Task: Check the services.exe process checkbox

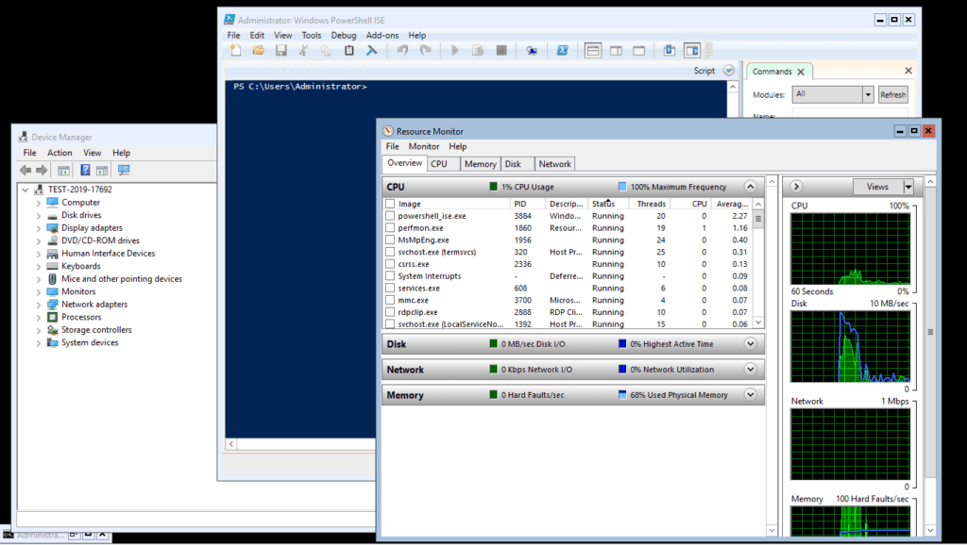Action: [x=390, y=289]
